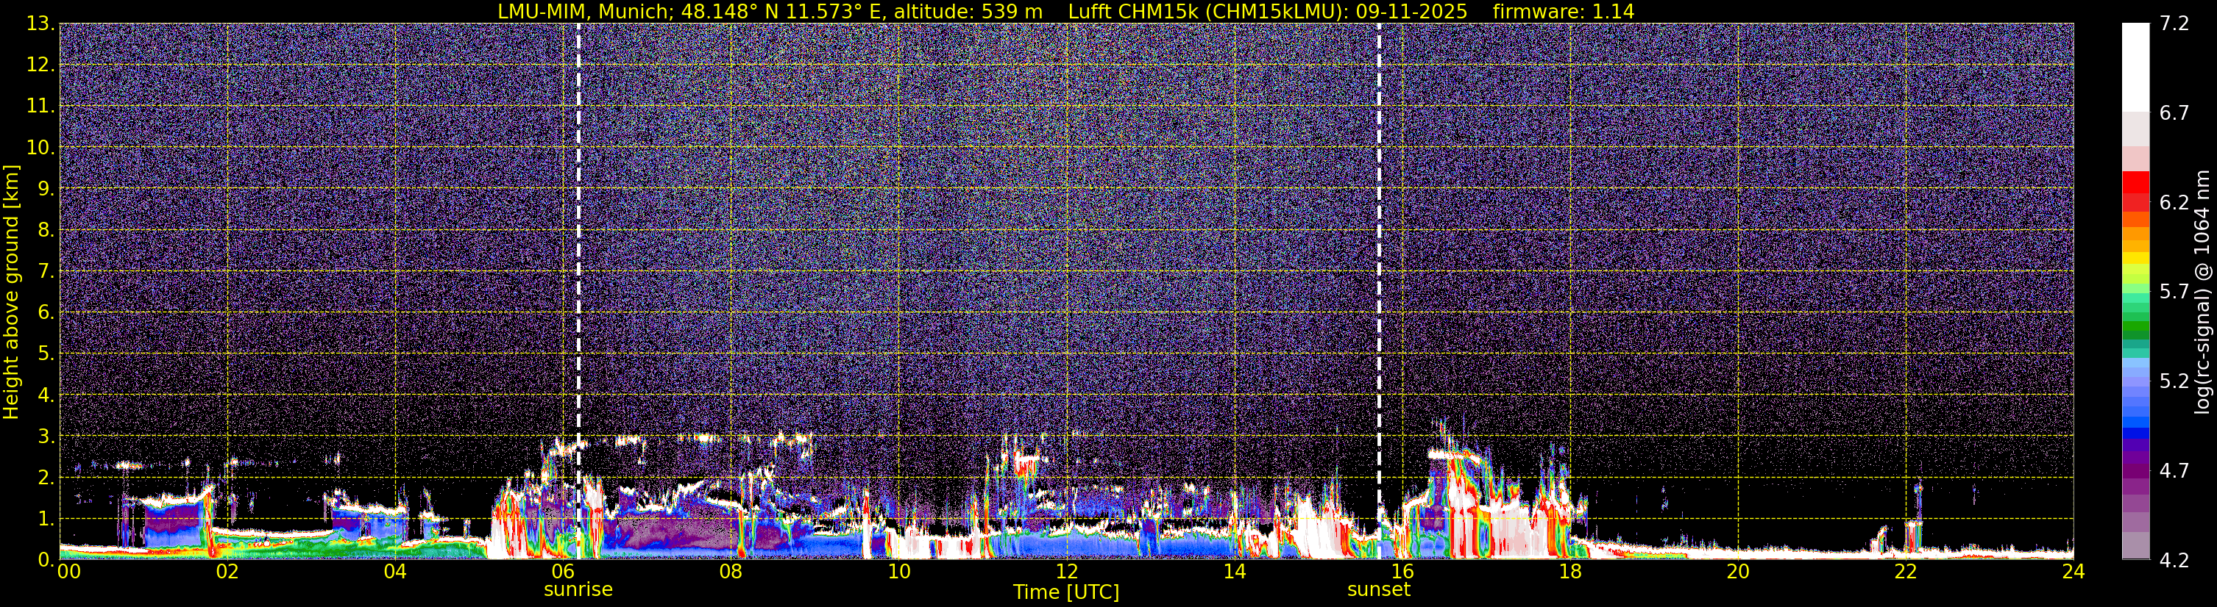Click the white dashed sunset marker line

coord(1379,292)
